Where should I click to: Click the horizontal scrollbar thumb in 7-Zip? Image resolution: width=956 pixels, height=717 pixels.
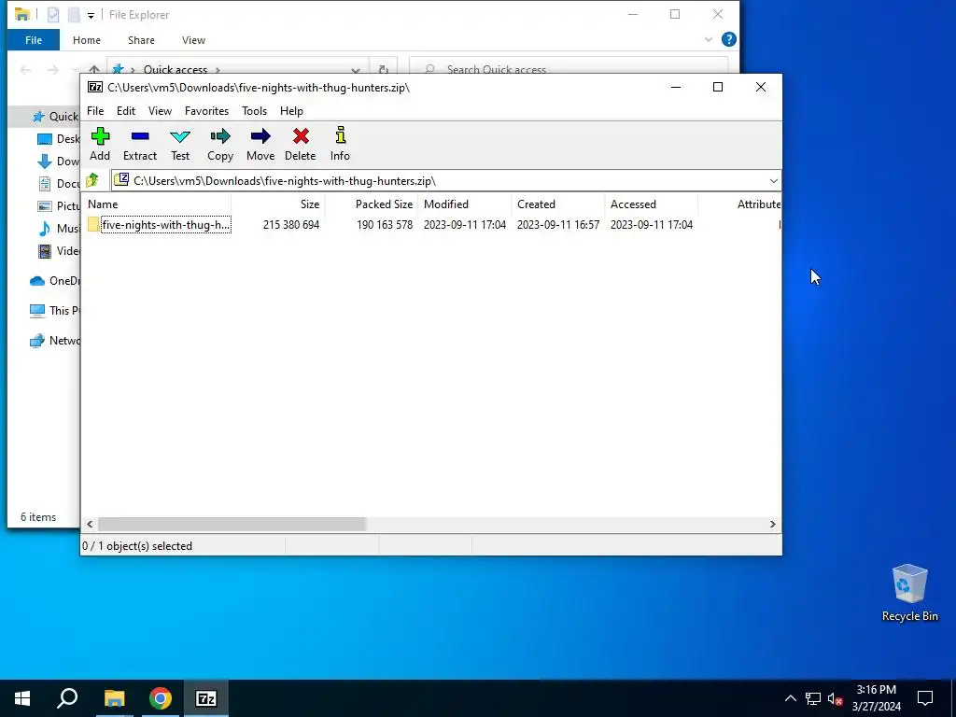[232, 525]
